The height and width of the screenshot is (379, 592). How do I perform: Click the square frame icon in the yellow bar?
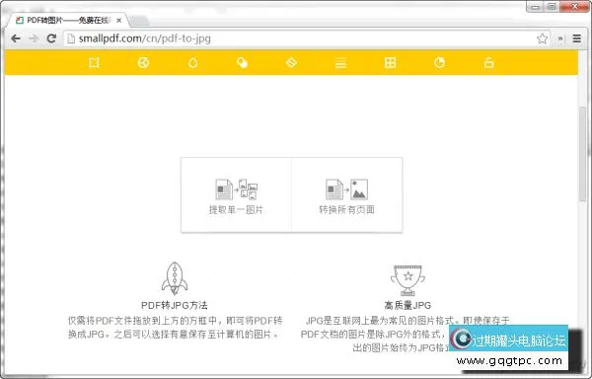[x=94, y=62]
